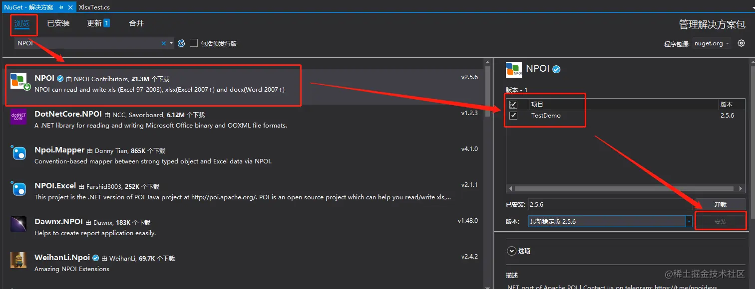Uncheck the TestDemo project checkbox

coord(513,116)
